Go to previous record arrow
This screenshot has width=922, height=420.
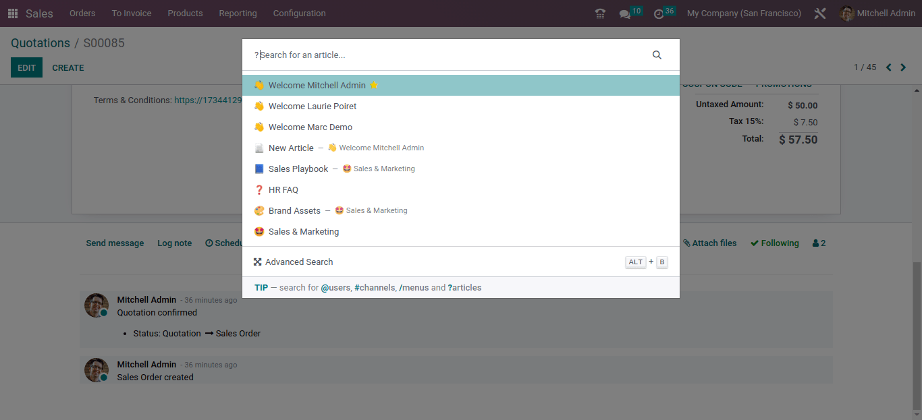[888, 67]
